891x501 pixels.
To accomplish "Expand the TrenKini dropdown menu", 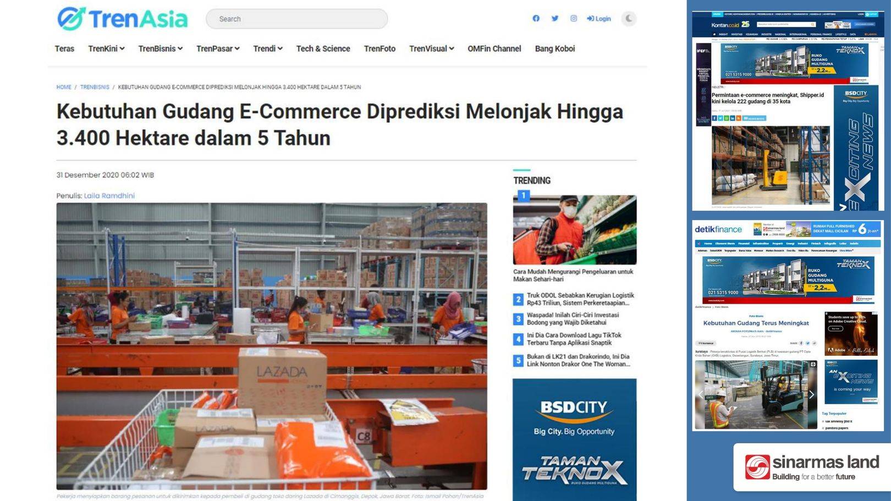I will pyautogui.click(x=106, y=48).
